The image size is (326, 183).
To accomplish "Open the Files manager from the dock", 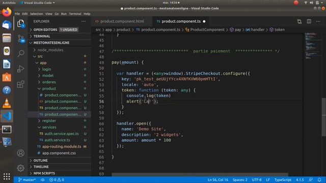I will tap(7, 38).
